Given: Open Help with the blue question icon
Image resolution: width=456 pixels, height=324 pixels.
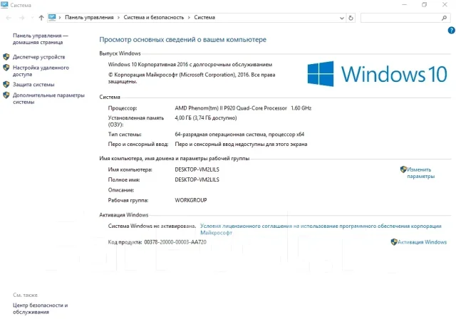Looking at the screenshot, I should (452, 30).
